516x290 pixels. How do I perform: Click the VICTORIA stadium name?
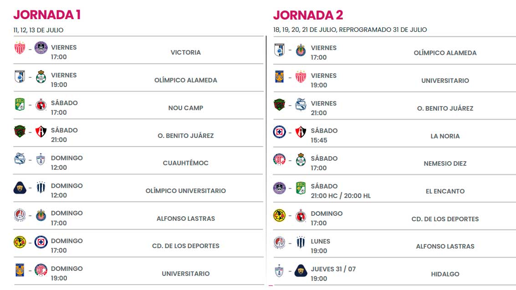click(x=185, y=52)
